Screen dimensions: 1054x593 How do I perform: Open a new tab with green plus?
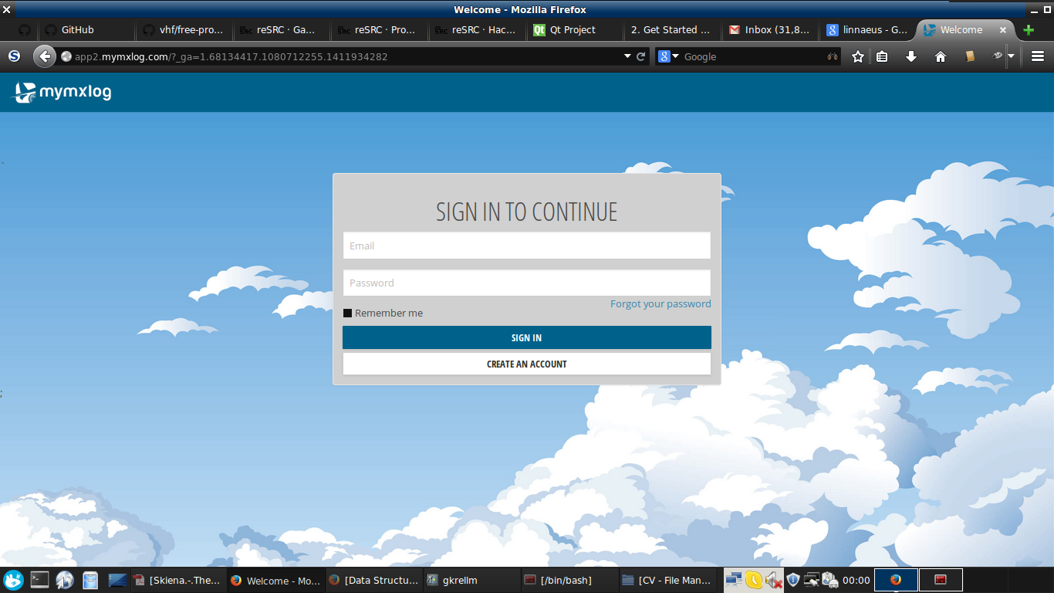(1028, 30)
